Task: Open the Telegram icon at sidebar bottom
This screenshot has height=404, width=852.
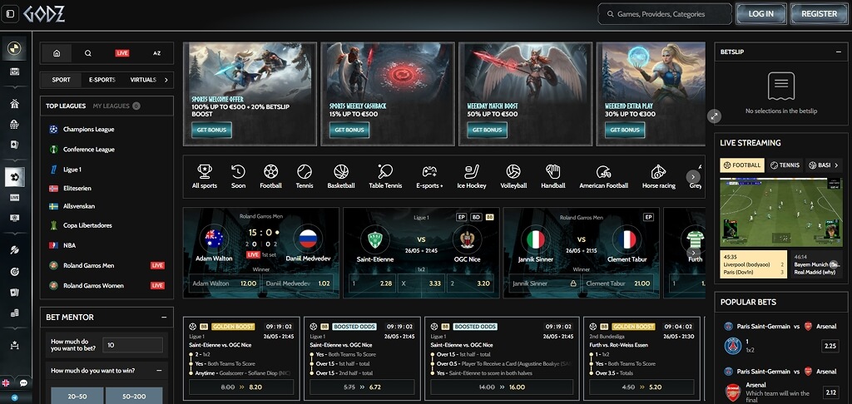Action: click(x=14, y=397)
